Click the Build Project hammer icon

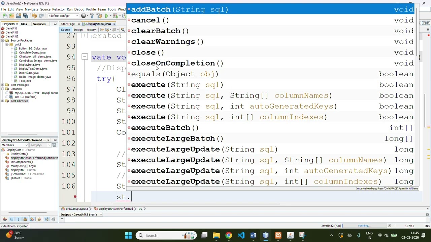pos(92,16)
